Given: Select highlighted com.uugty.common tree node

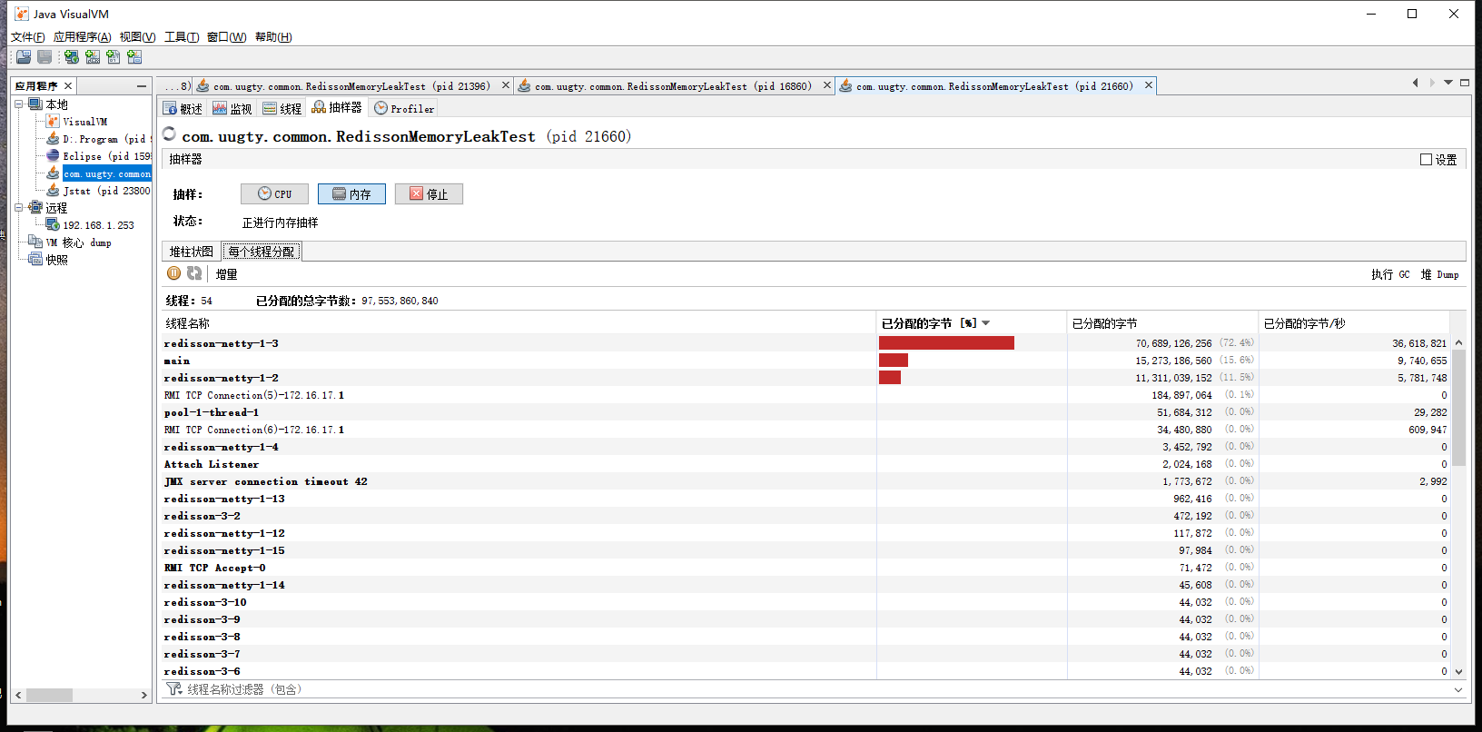Looking at the screenshot, I should click(99, 173).
